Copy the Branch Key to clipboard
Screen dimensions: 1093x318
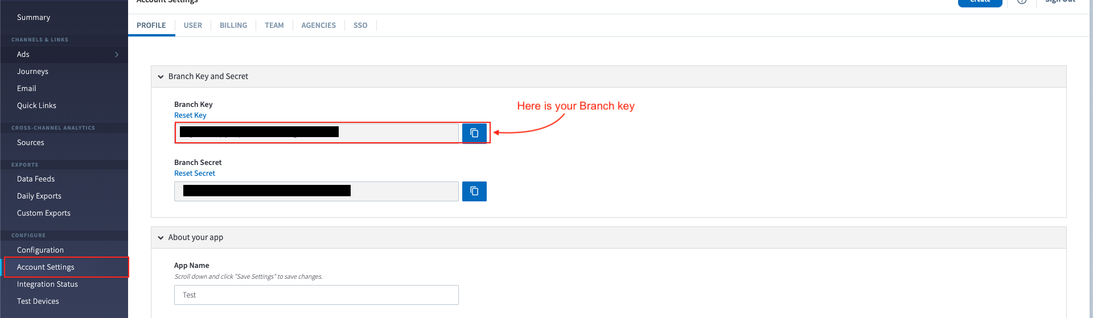pyautogui.click(x=474, y=133)
